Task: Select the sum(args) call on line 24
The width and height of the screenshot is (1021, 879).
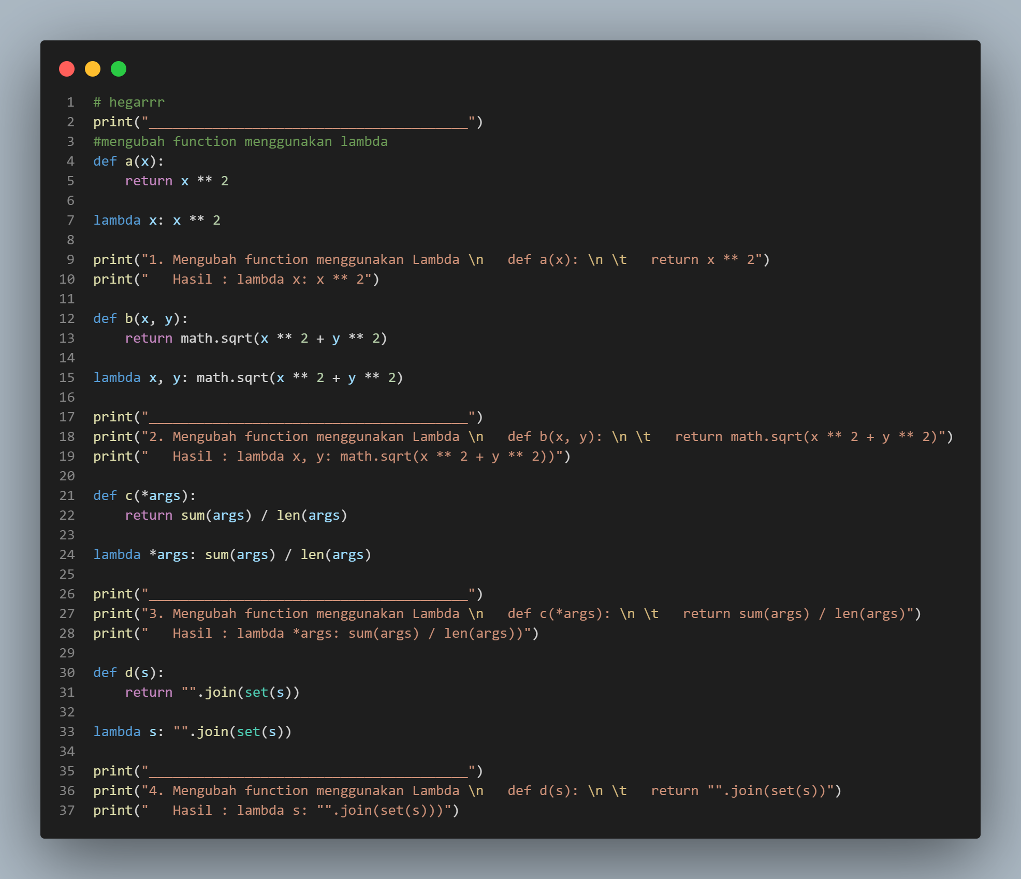Action: [239, 554]
